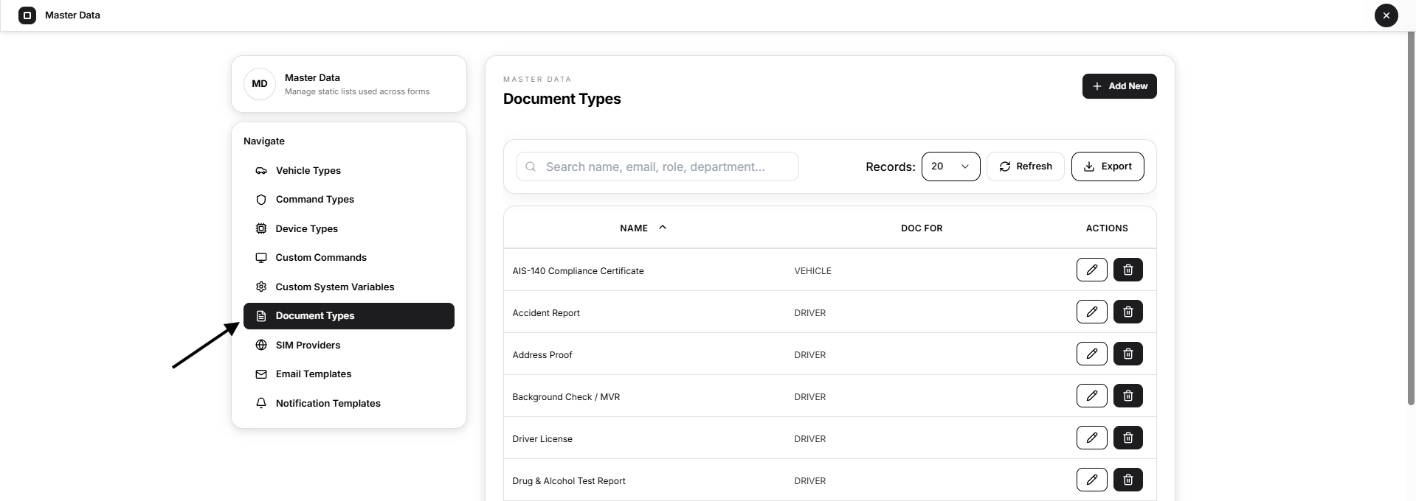Image resolution: width=1416 pixels, height=501 pixels.
Task: Select the 'Accident Report' name cell
Action: click(x=546, y=313)
